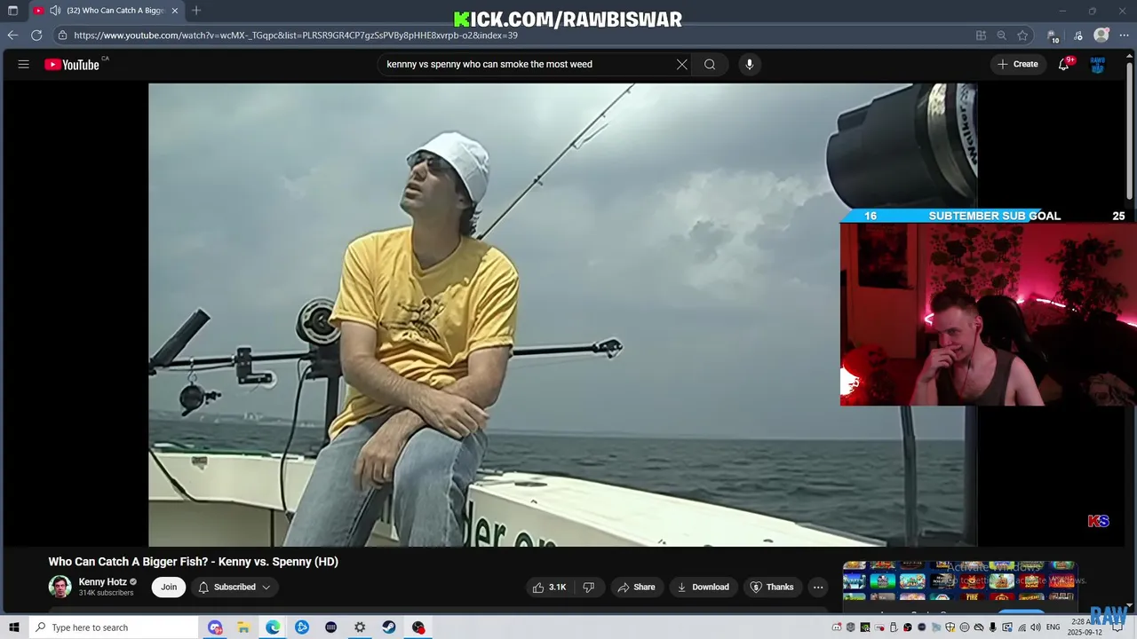This screenshot has width=1137, height=639.
Task: Dislike the video with thumbs down
Action: pyautogui.click(x=589, y=587)
